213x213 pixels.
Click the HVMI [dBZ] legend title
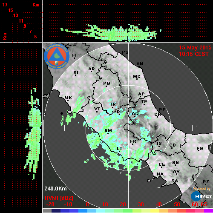[x=59, y=198]
